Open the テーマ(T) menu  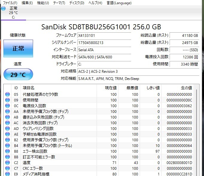[59, 3]
